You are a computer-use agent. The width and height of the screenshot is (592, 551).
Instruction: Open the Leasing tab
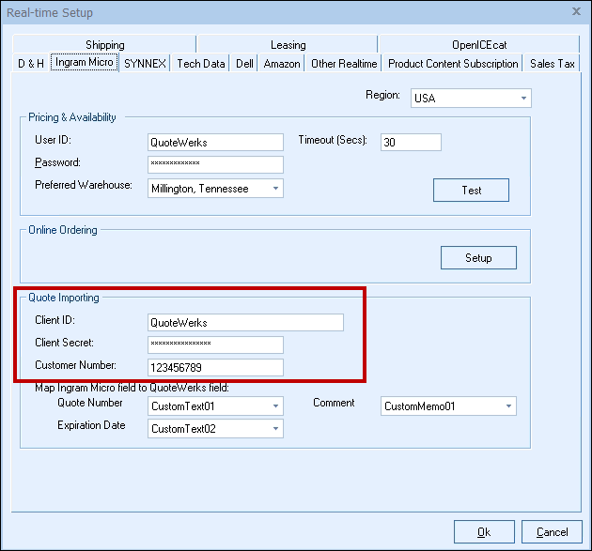pyautogui.click(x=288, y=44)
